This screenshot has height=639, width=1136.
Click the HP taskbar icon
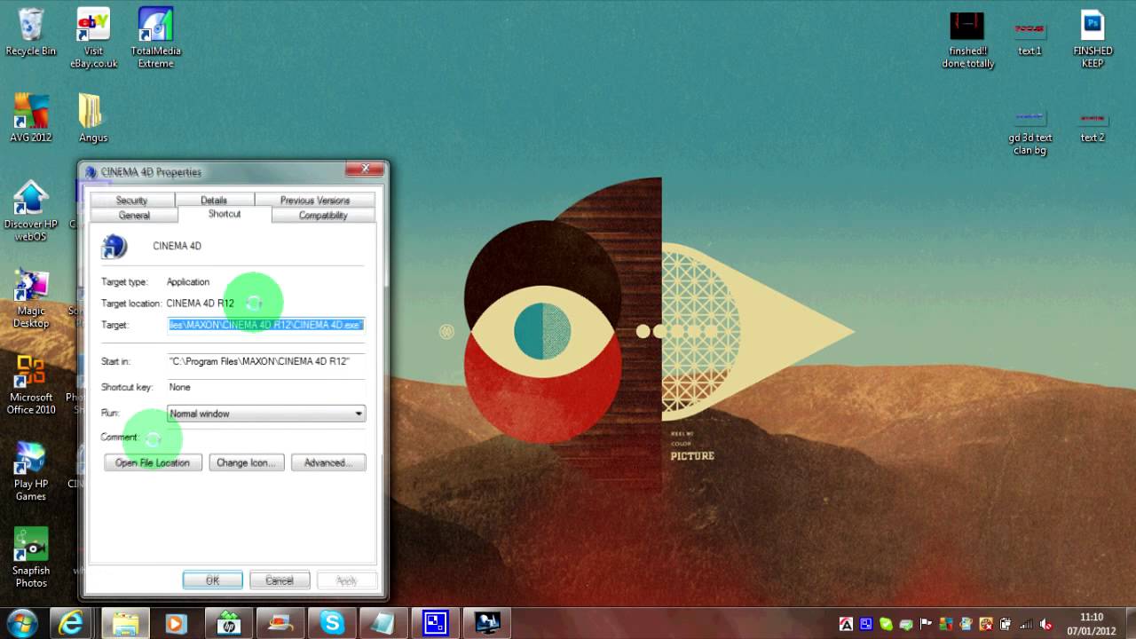[228, 623]
